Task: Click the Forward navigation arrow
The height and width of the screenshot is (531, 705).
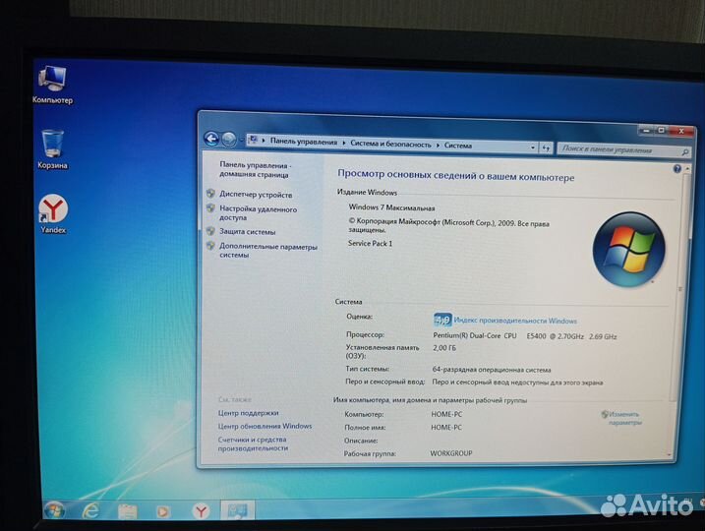Action: [229, 140]
